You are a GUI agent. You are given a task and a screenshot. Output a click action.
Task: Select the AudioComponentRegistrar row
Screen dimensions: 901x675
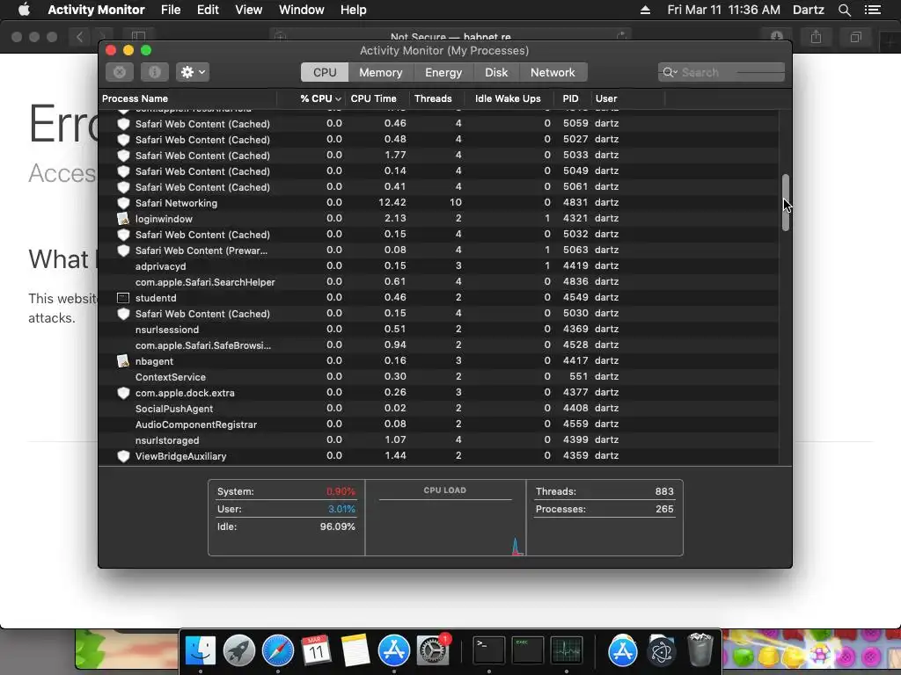pyautogui.click(x=439, y=425)
